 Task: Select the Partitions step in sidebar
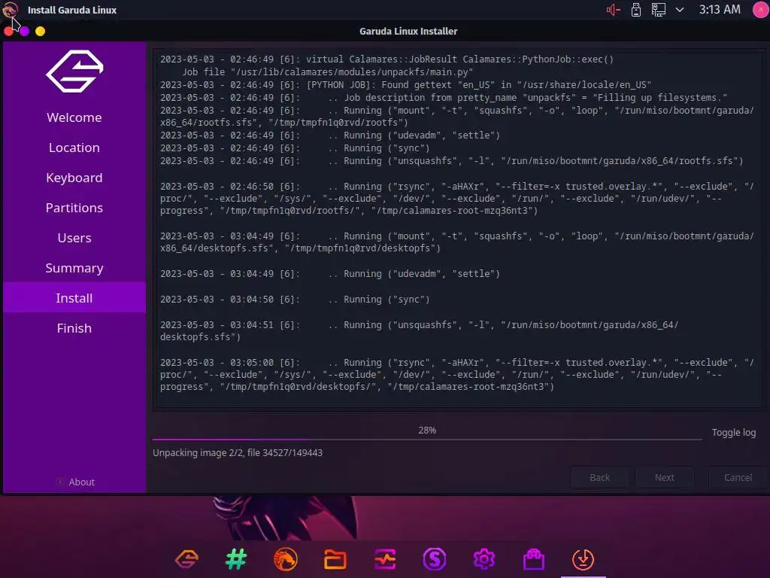click(x=74, y=208)
